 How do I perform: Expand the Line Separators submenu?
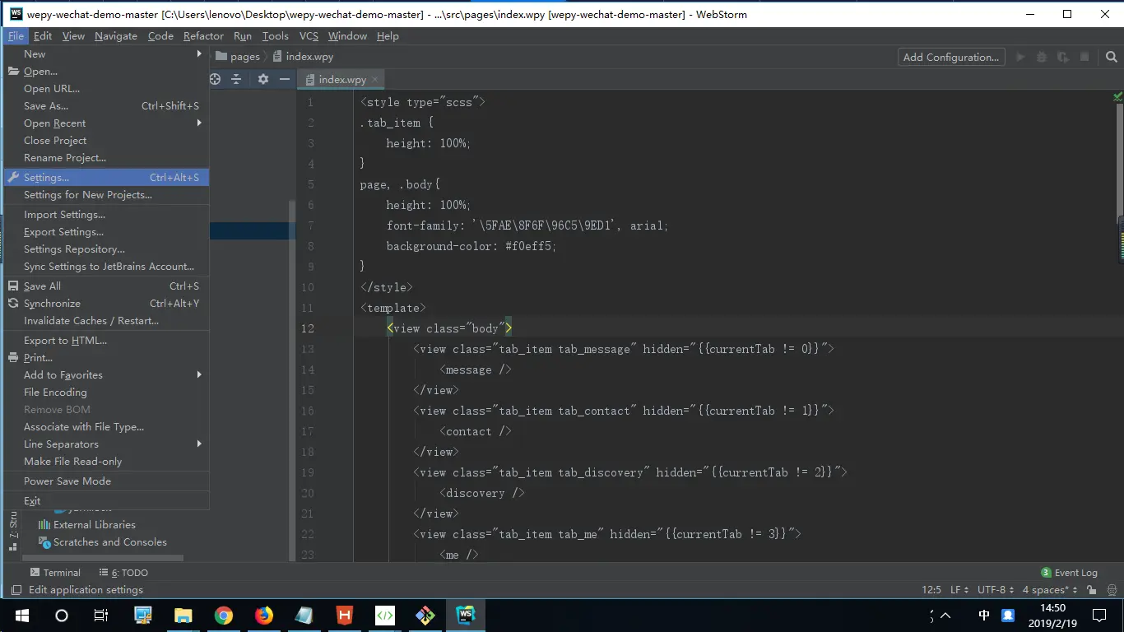pos(106,444)
